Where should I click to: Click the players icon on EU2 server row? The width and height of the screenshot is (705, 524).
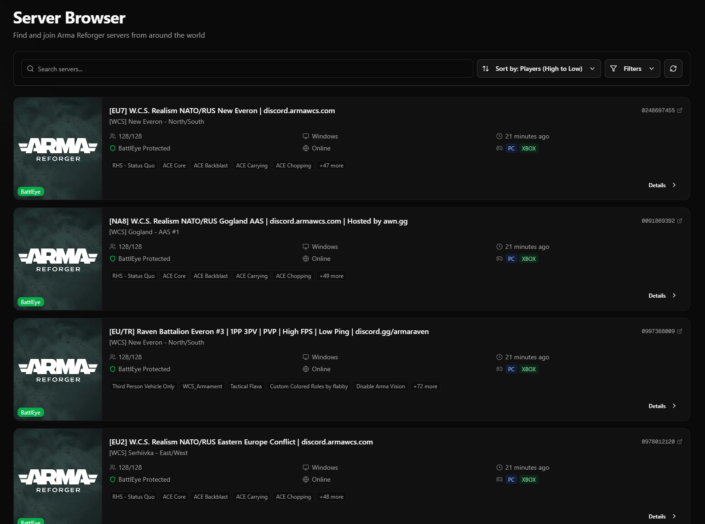pos(113,467)
